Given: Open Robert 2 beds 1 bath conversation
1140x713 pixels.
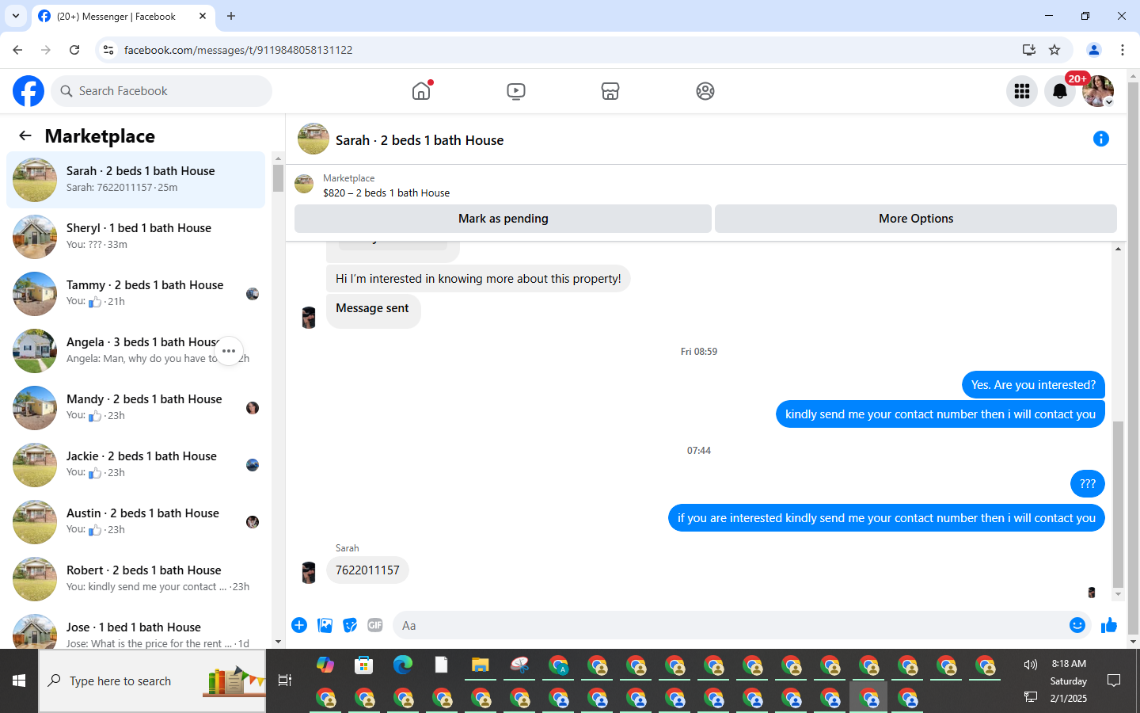Looking at the screenshot, I should coord(135,579).
